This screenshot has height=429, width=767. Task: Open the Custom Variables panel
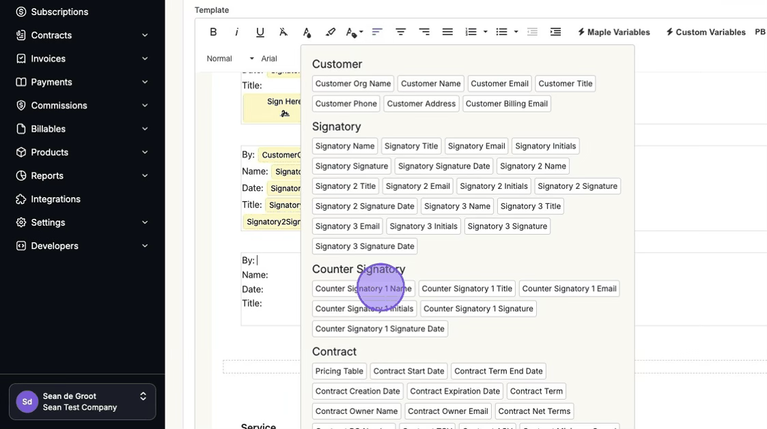[x=706, y=32]
